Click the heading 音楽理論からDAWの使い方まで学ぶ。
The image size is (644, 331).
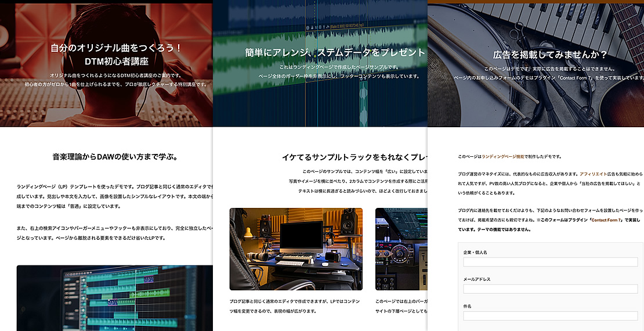click(115, 157)
